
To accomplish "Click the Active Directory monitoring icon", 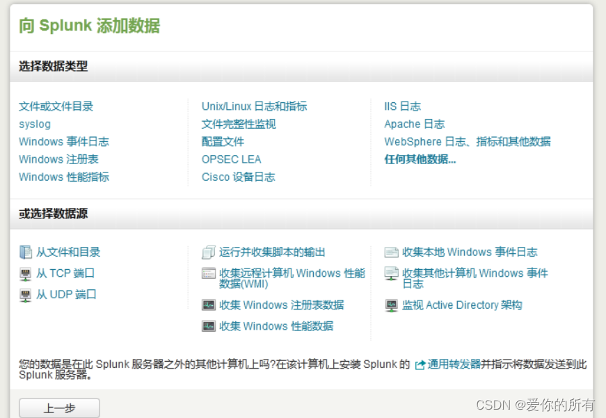I will pyautogui.click(x=391, y=304).
